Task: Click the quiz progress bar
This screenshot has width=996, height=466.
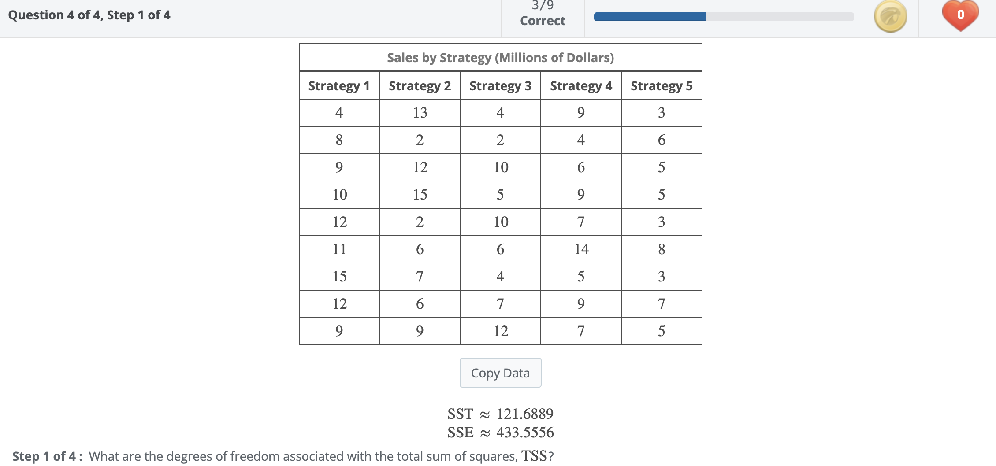Action: pos(723,17)
